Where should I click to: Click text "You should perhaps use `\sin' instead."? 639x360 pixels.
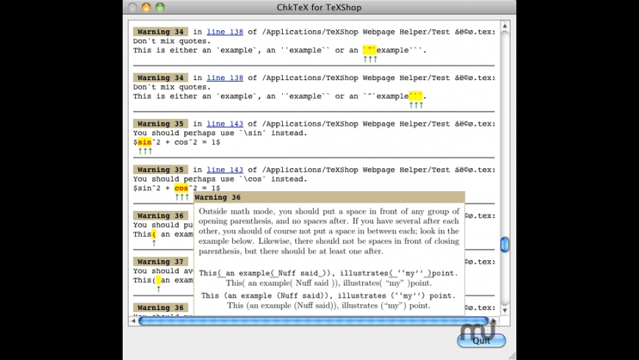point(220,133)
